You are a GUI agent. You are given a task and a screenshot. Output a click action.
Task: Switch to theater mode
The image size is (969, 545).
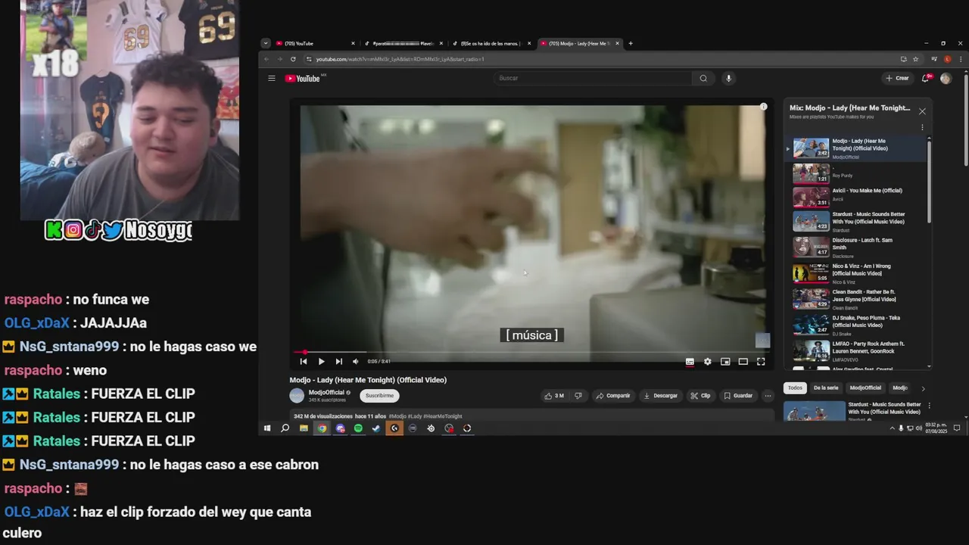[743, 361]
